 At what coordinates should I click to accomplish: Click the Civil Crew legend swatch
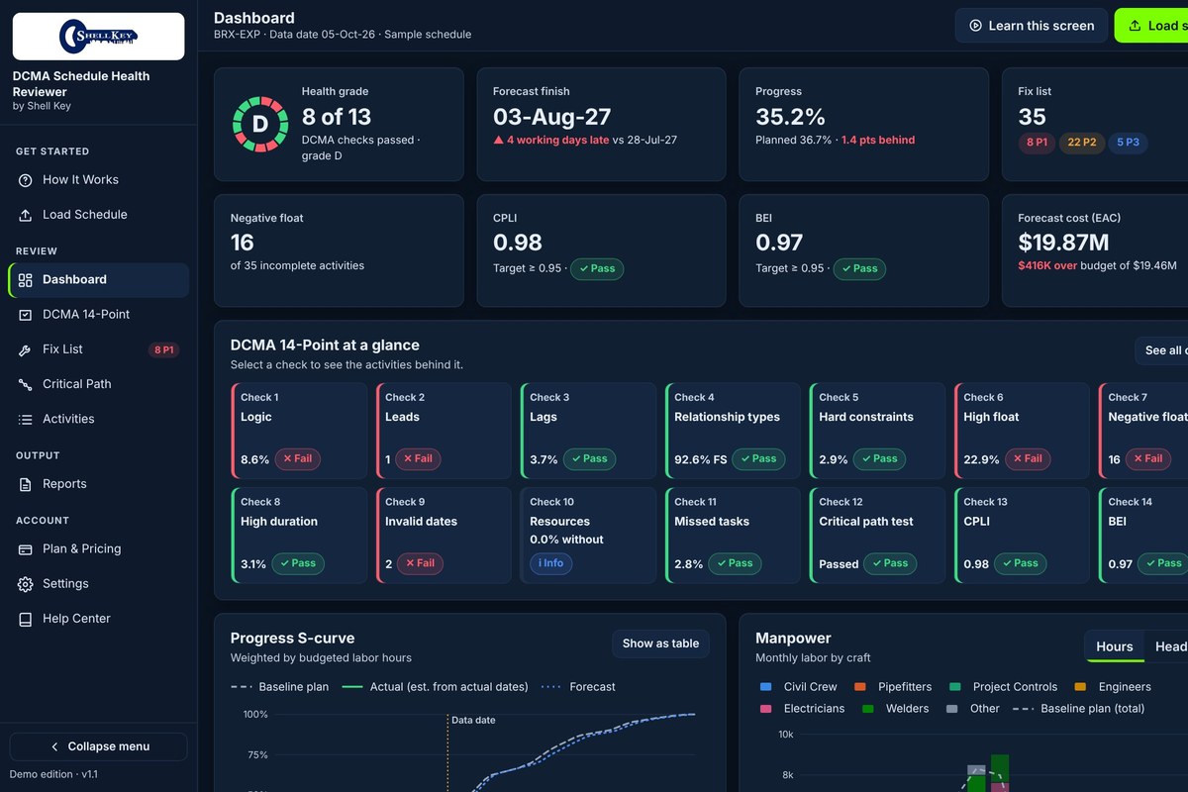pos(765,687)
